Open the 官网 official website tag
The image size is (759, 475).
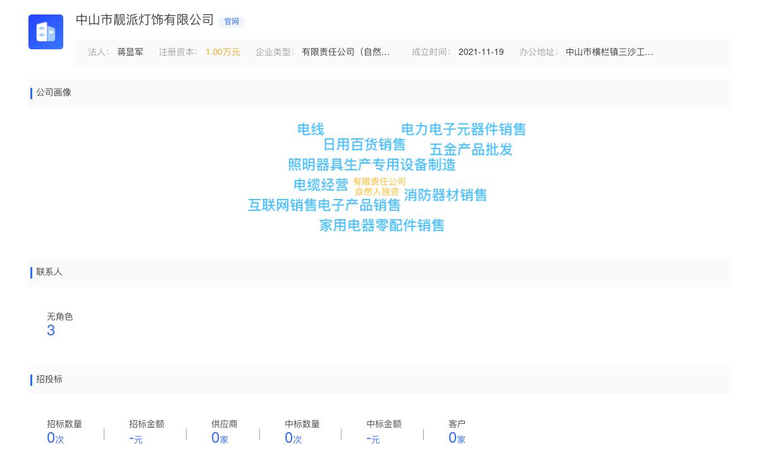[231, 21]
